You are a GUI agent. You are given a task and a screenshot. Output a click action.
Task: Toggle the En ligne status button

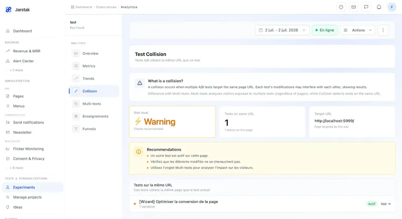point(325,30)
